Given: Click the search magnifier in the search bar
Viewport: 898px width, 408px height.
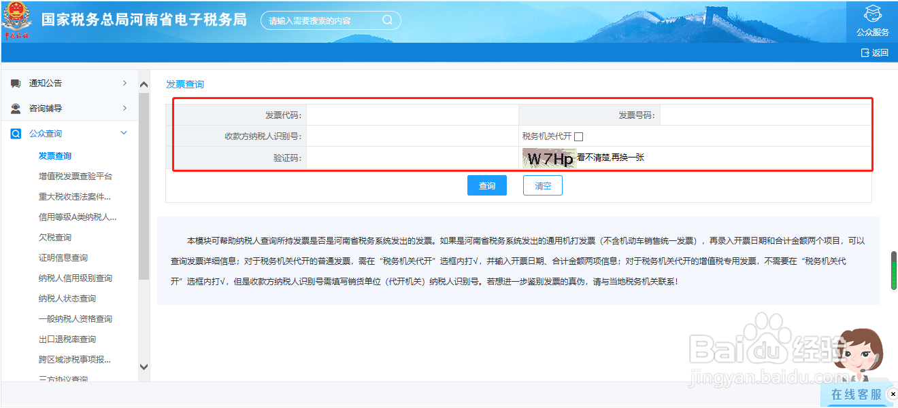Looking at the screenshot, I should pyautogui.click(x=388, y=20).
